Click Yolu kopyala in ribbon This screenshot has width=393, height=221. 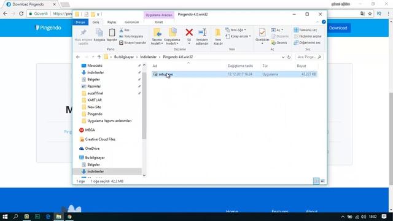point(131,36)
